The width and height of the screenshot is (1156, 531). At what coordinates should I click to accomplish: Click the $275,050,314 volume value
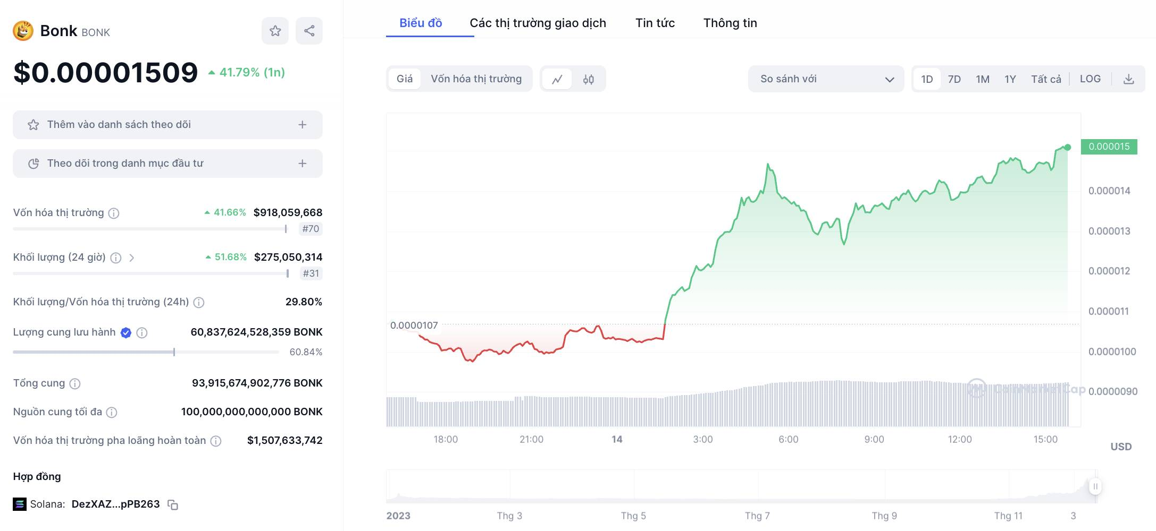coord(288,258)
